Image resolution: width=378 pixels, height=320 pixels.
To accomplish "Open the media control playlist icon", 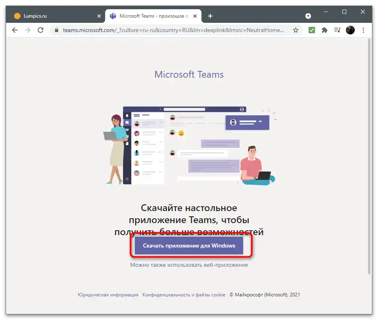I will click(x=337, y=30).
